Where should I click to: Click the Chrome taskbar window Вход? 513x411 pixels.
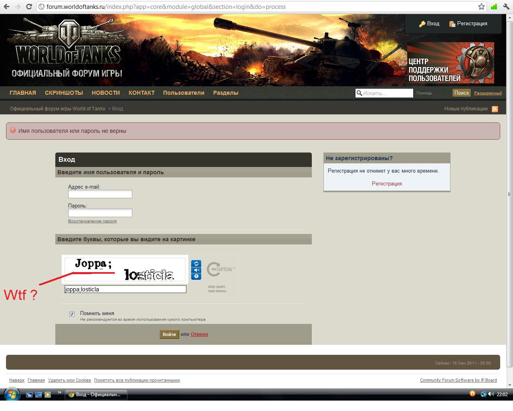[96, 395]
